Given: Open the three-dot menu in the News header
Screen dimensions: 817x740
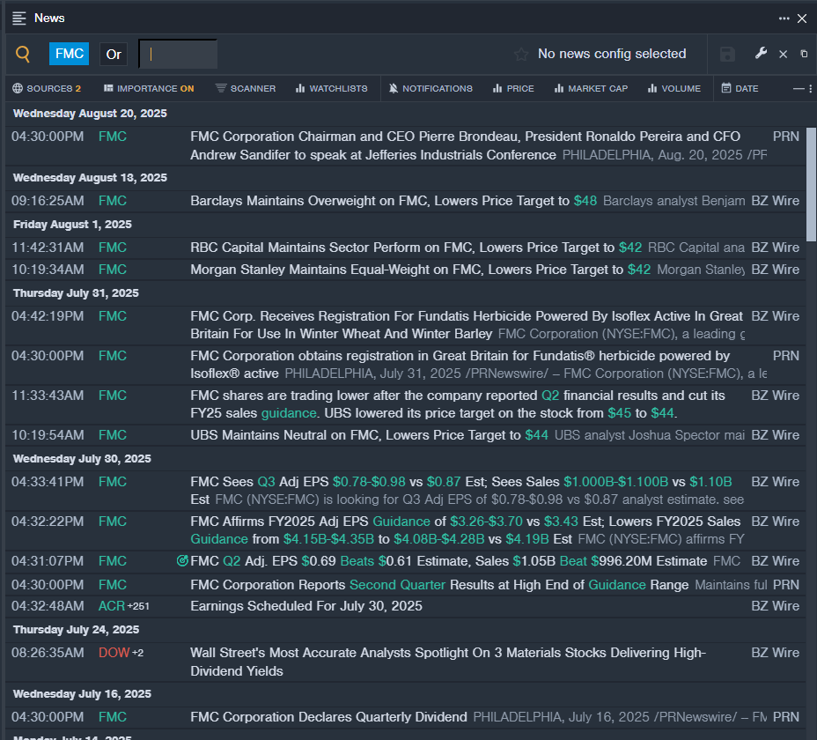Looking at the screenshot, I should click(x=784, y=18).
